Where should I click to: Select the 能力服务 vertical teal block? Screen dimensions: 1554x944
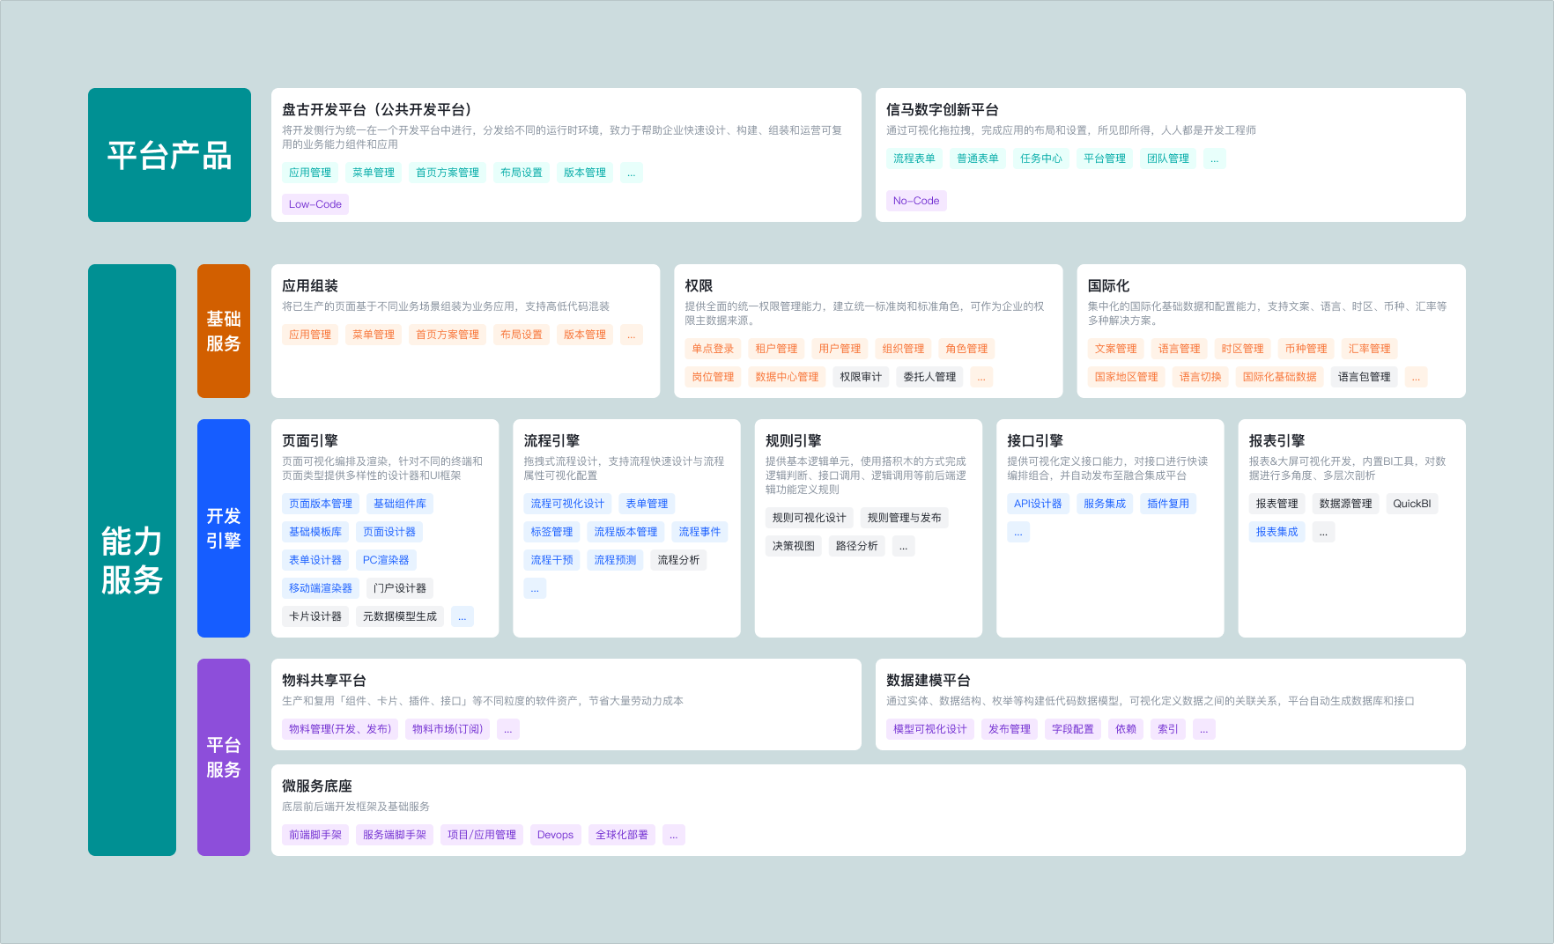[132, 560]
